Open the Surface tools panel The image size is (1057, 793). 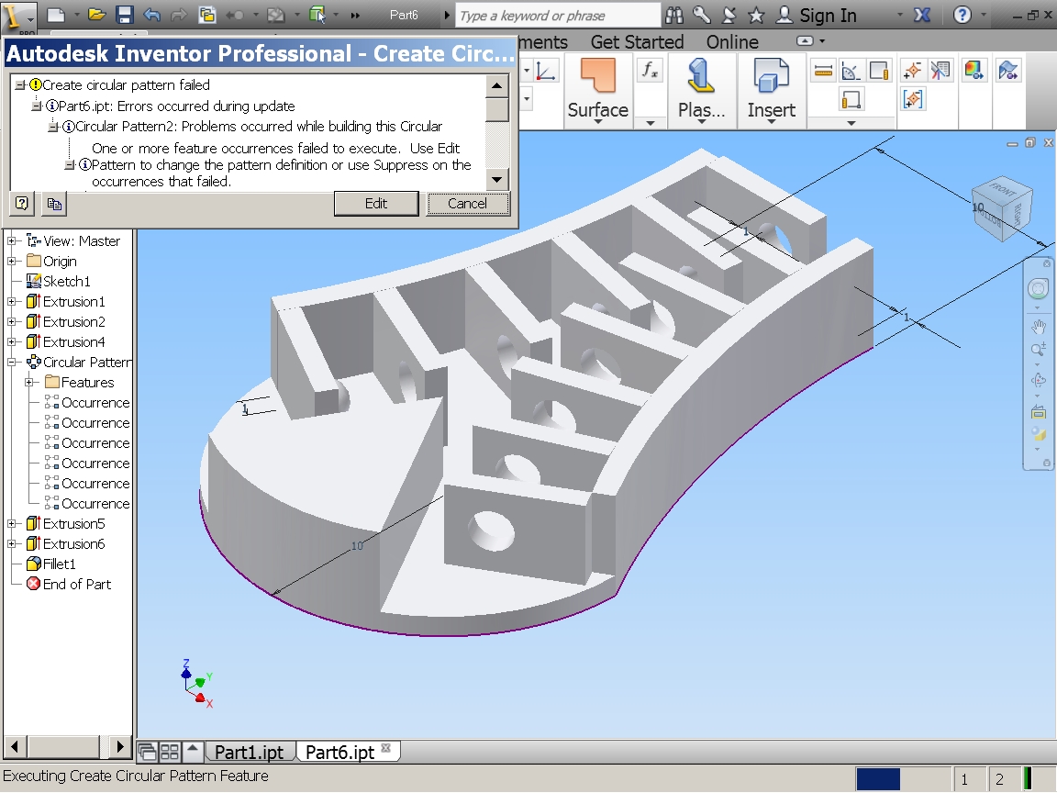[598, 90]
